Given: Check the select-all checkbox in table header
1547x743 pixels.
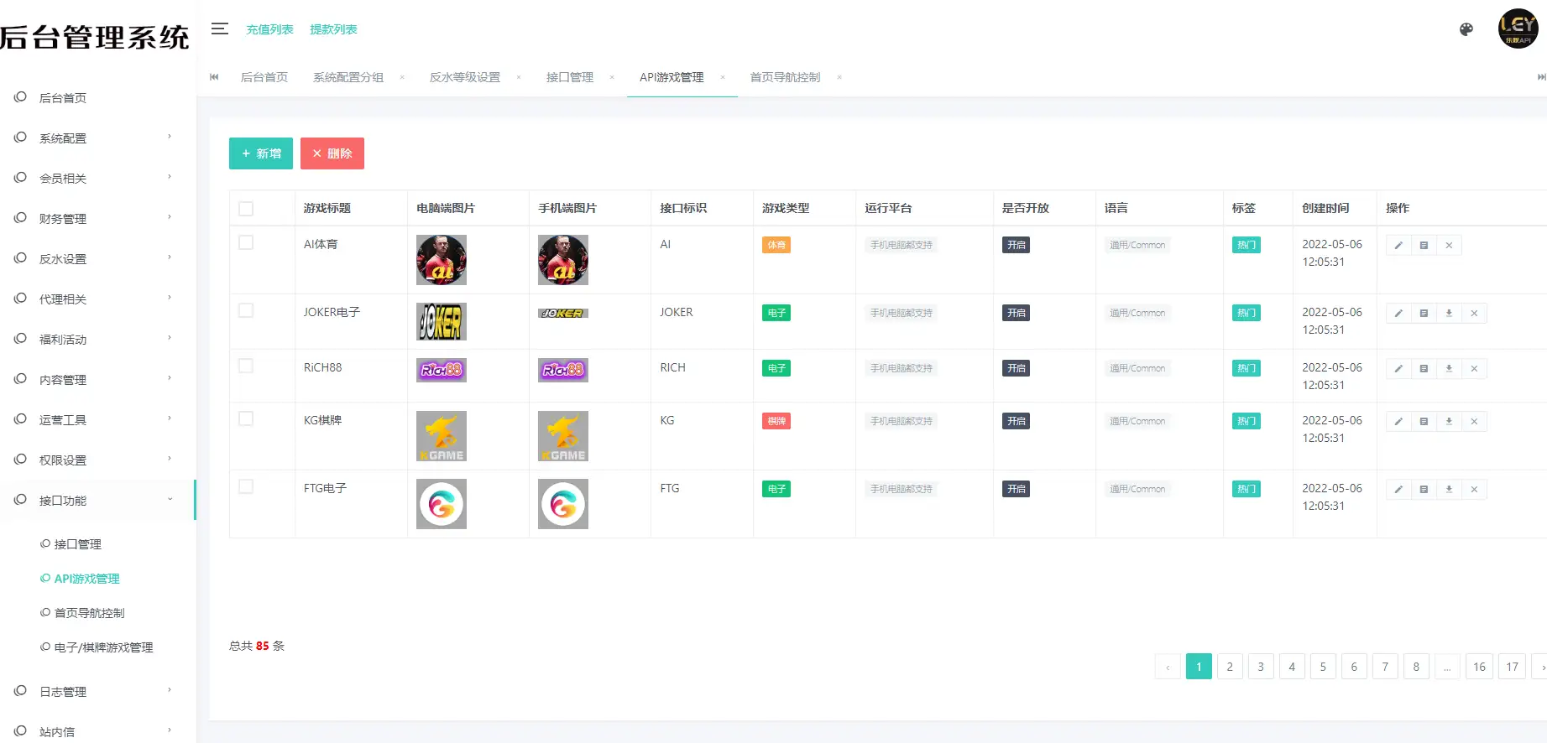Looking at the screenshot, I should [x=246, y=209].
